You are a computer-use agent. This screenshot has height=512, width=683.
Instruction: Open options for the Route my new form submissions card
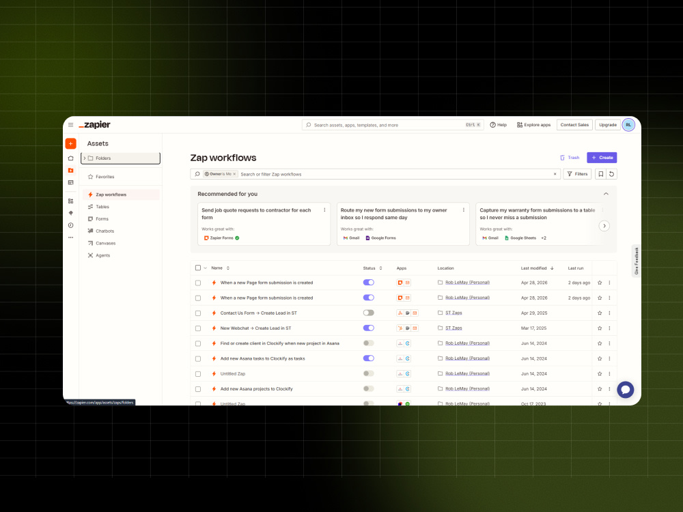point(464,210)
